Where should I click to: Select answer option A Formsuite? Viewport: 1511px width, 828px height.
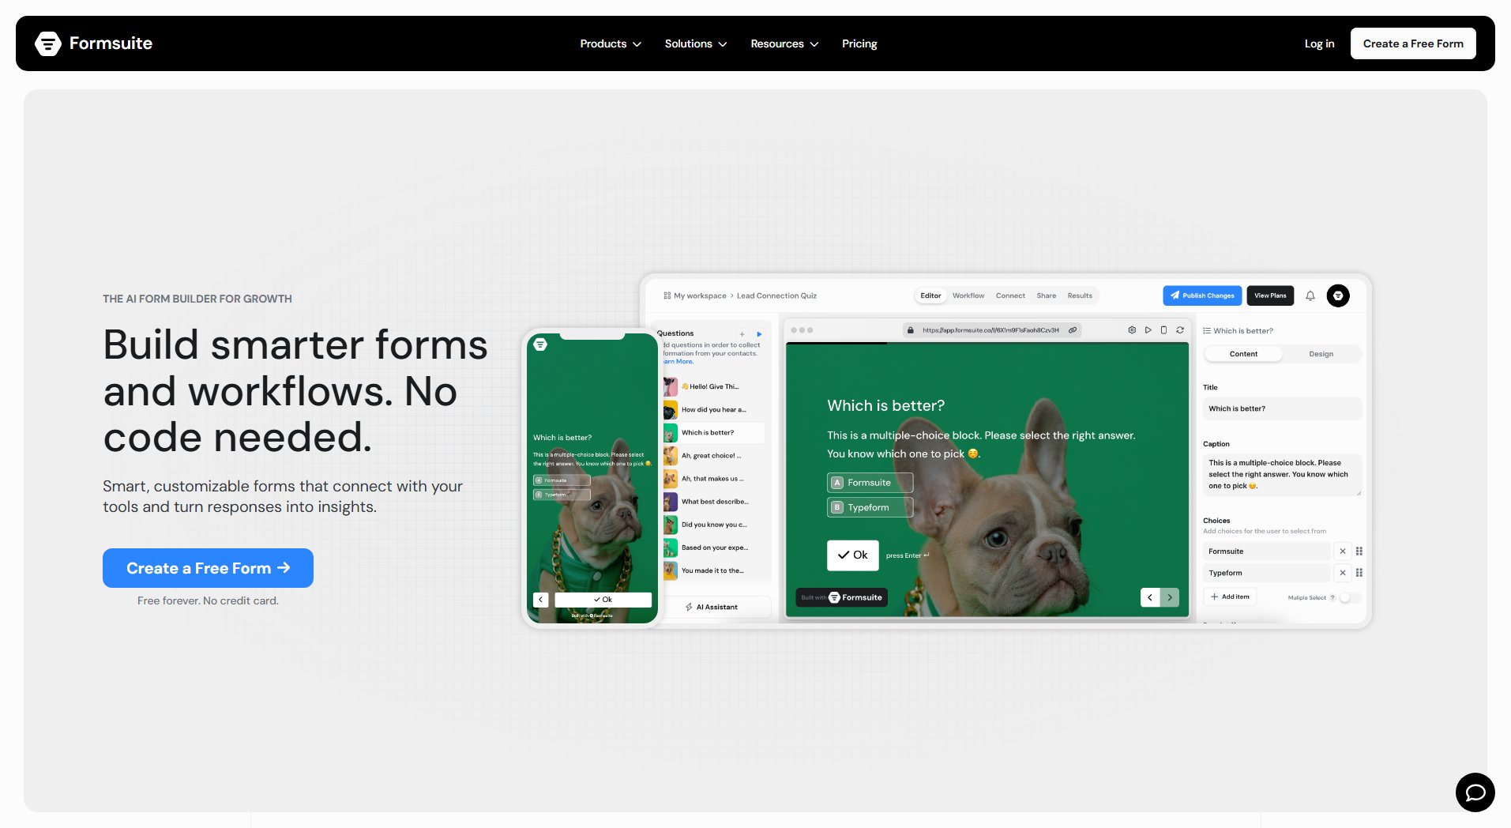[x=870, y=483]
